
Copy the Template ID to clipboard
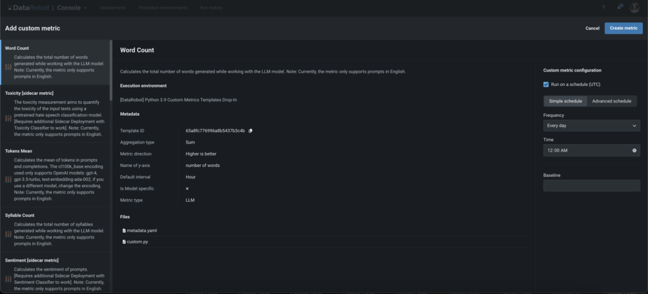coord(251,131)
